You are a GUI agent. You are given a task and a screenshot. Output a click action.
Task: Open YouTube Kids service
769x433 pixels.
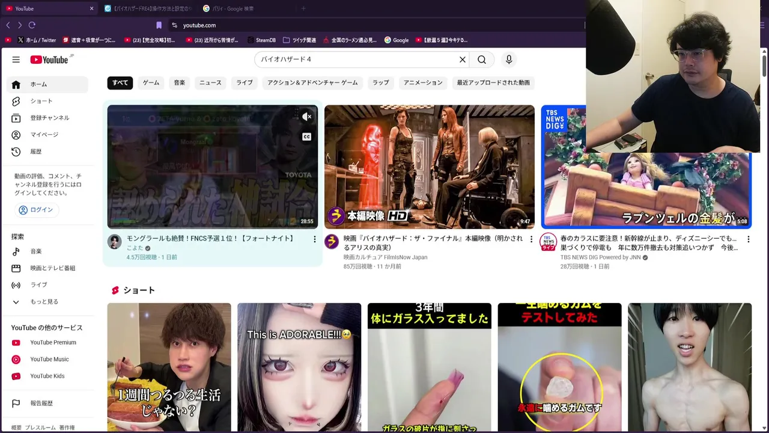(47, 376)
